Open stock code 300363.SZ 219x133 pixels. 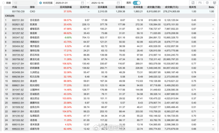18,42
